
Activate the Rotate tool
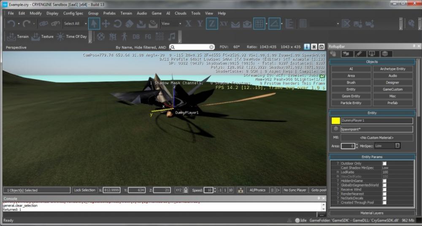[x=117, y=24]
